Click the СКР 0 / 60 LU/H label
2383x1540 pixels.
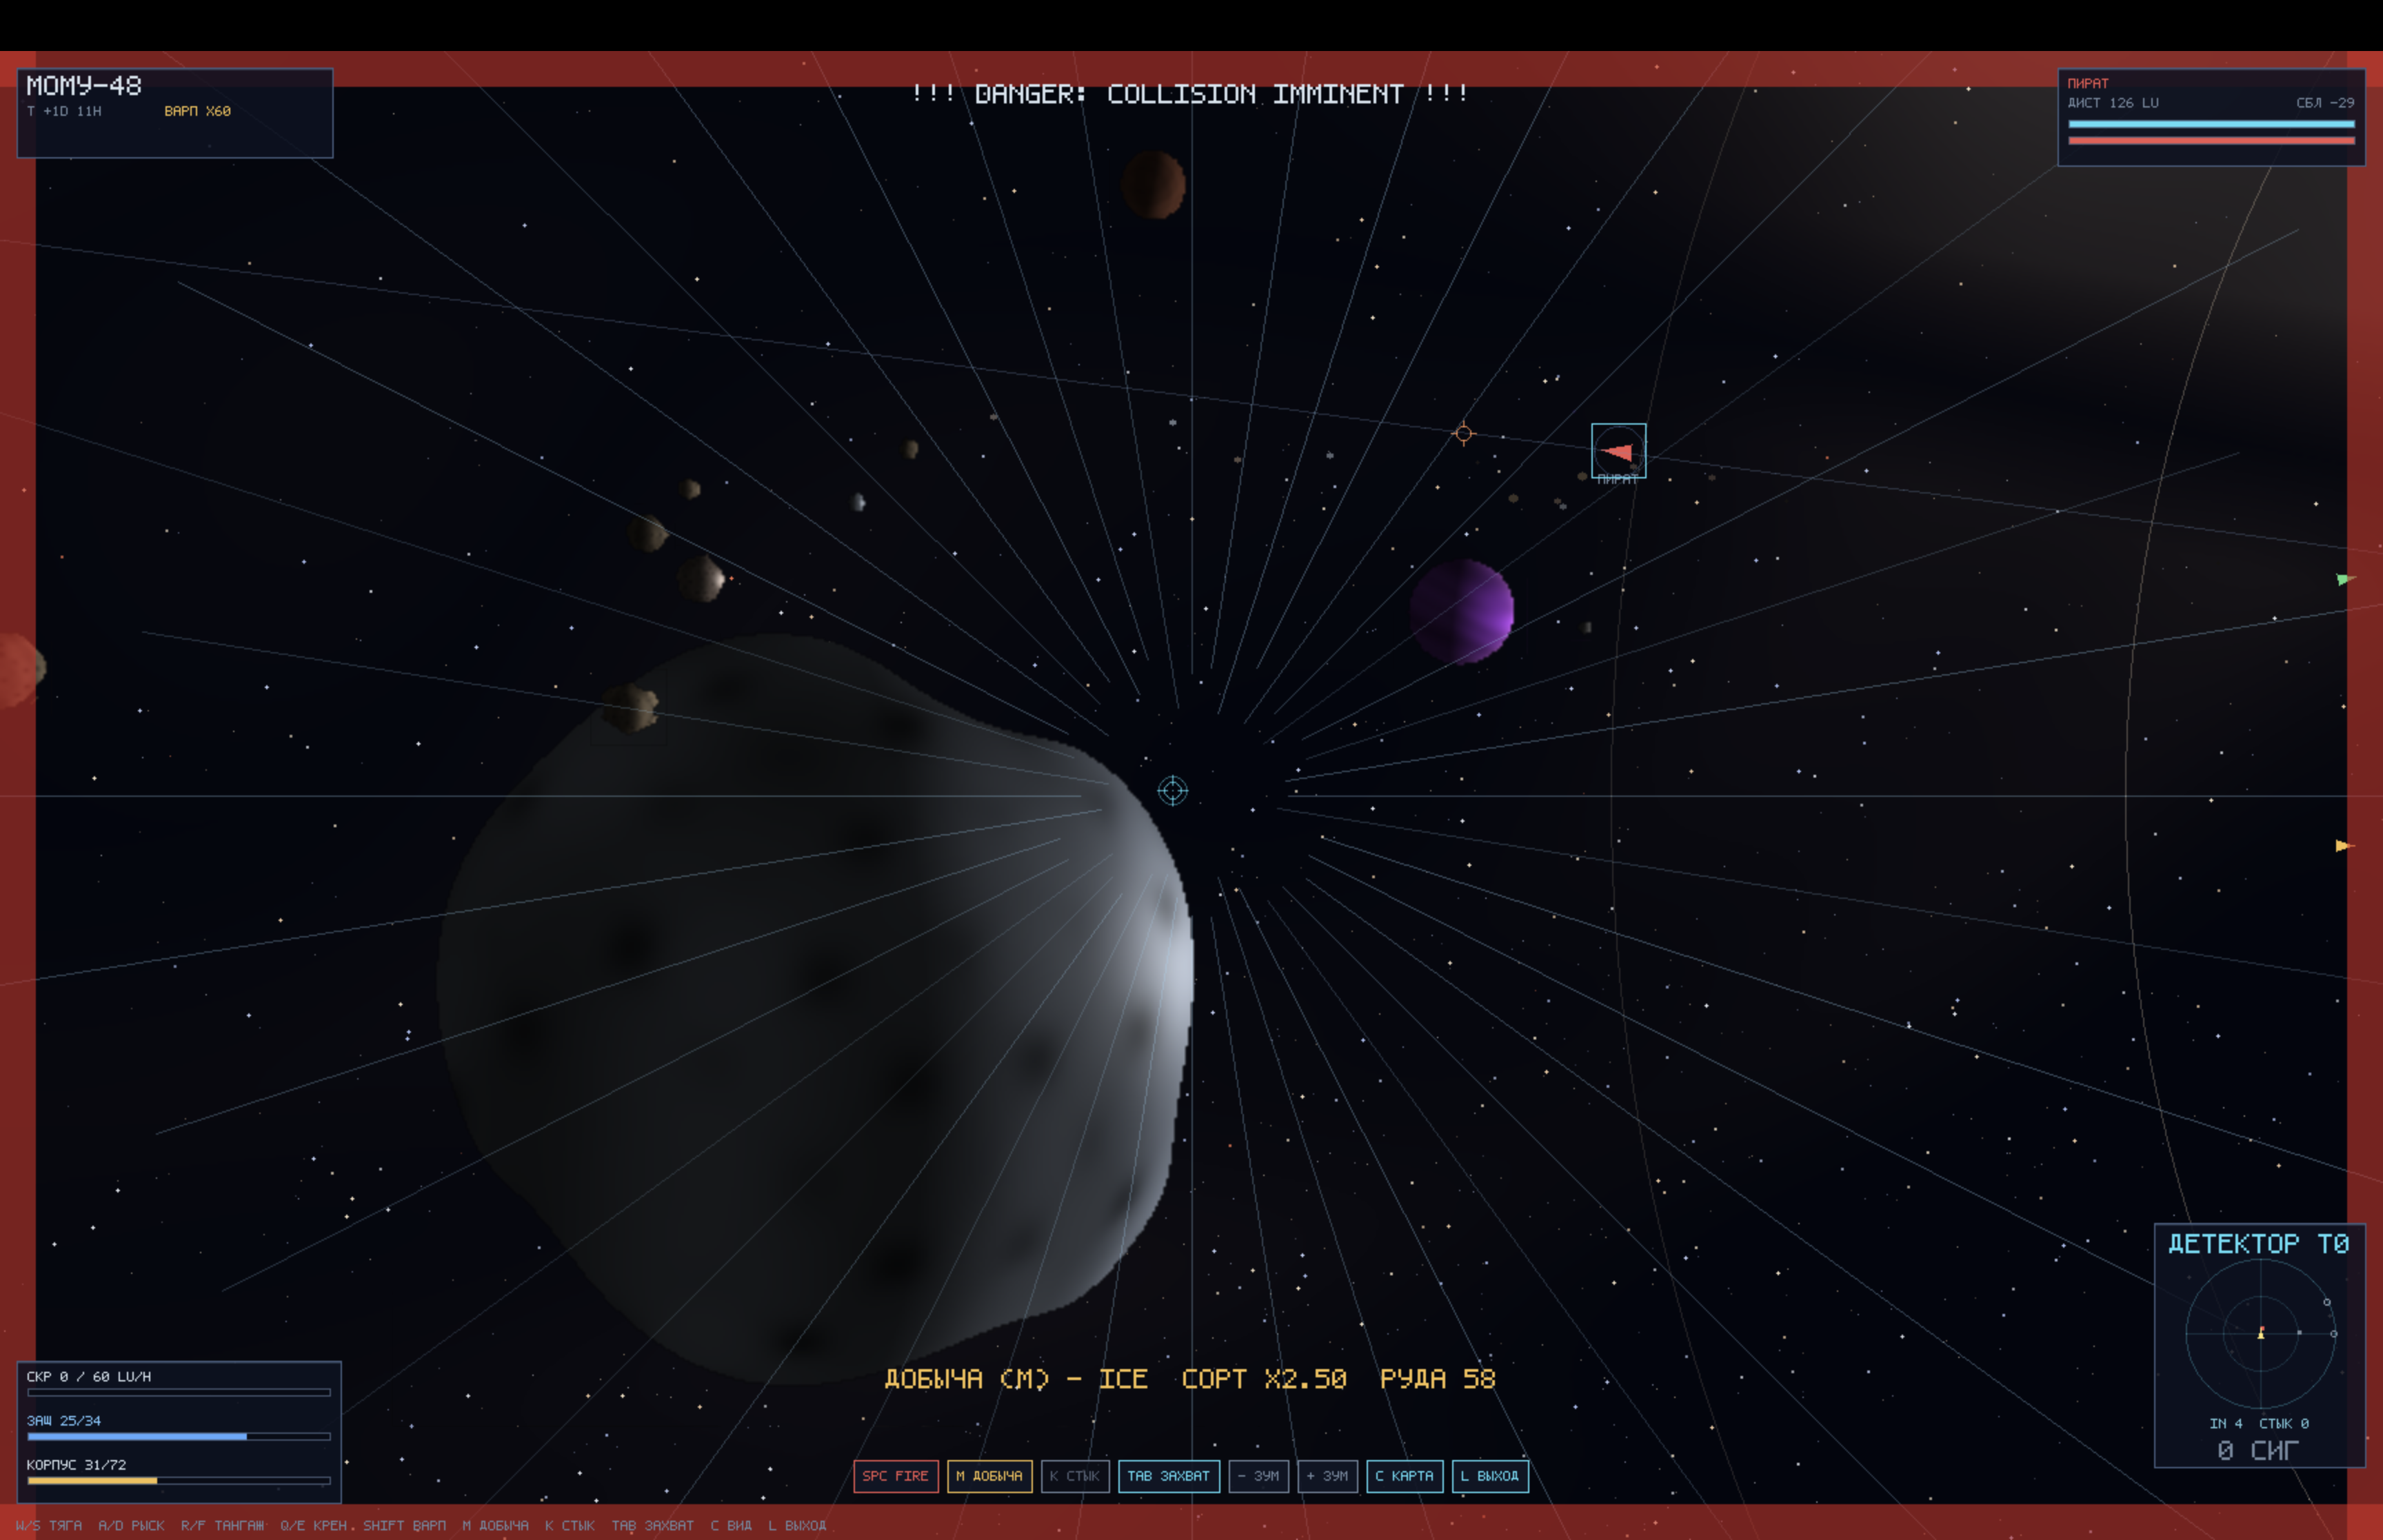pos(89,1376)
